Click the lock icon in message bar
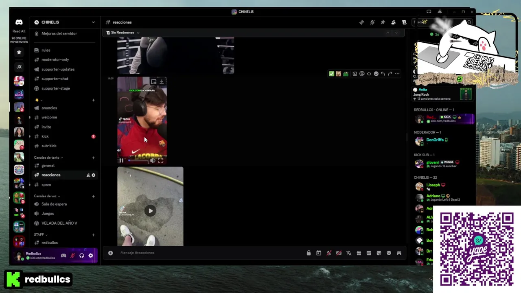 pyautogui.click(x=309, y=253)
